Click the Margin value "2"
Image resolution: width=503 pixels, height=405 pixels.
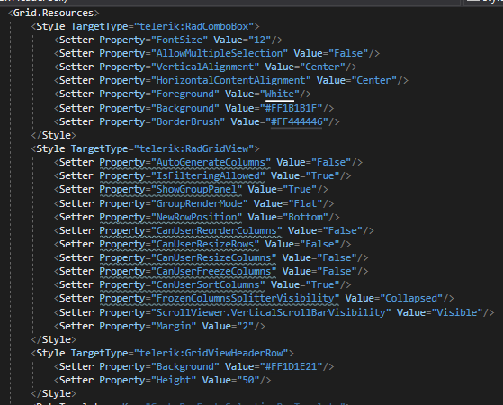[x=246, y=326]
